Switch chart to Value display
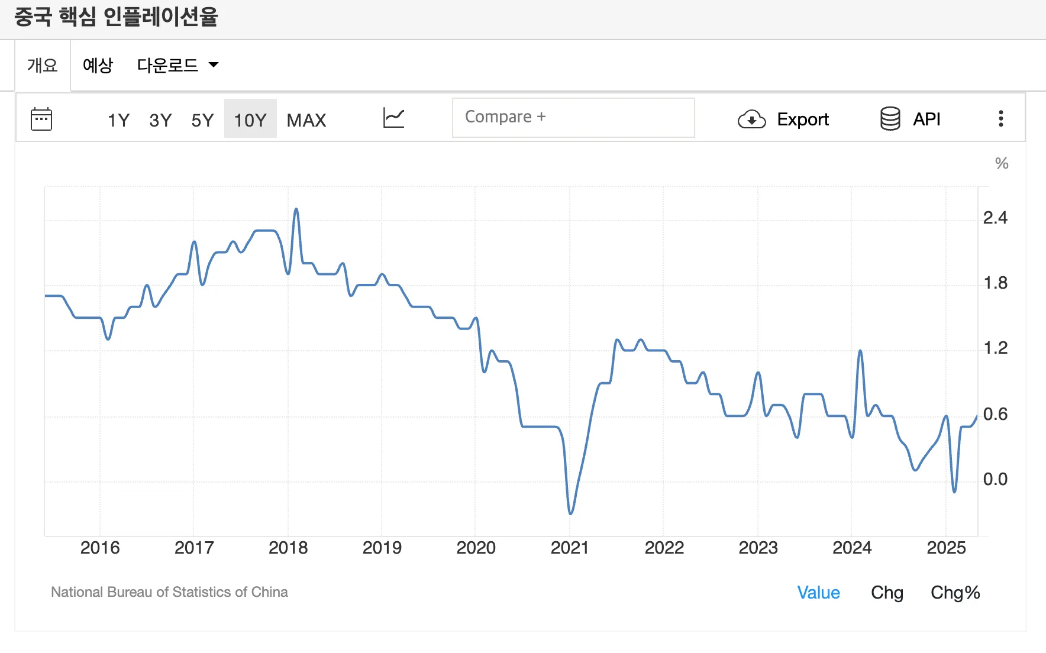This screenshot has width=1046, height=653. 818,593
